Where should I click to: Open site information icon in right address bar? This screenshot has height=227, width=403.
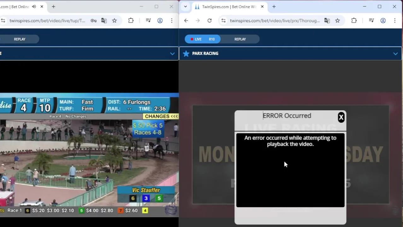coord(223,20)
